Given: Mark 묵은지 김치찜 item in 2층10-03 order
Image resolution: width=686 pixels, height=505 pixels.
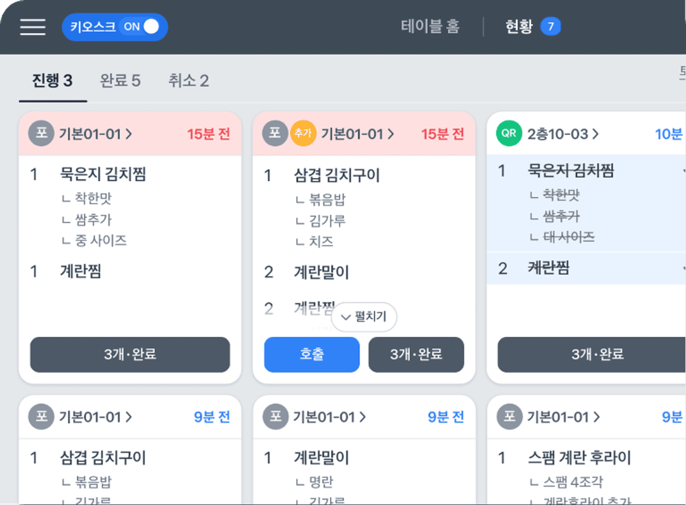Looking at the screenshot, I should [570, 171].
